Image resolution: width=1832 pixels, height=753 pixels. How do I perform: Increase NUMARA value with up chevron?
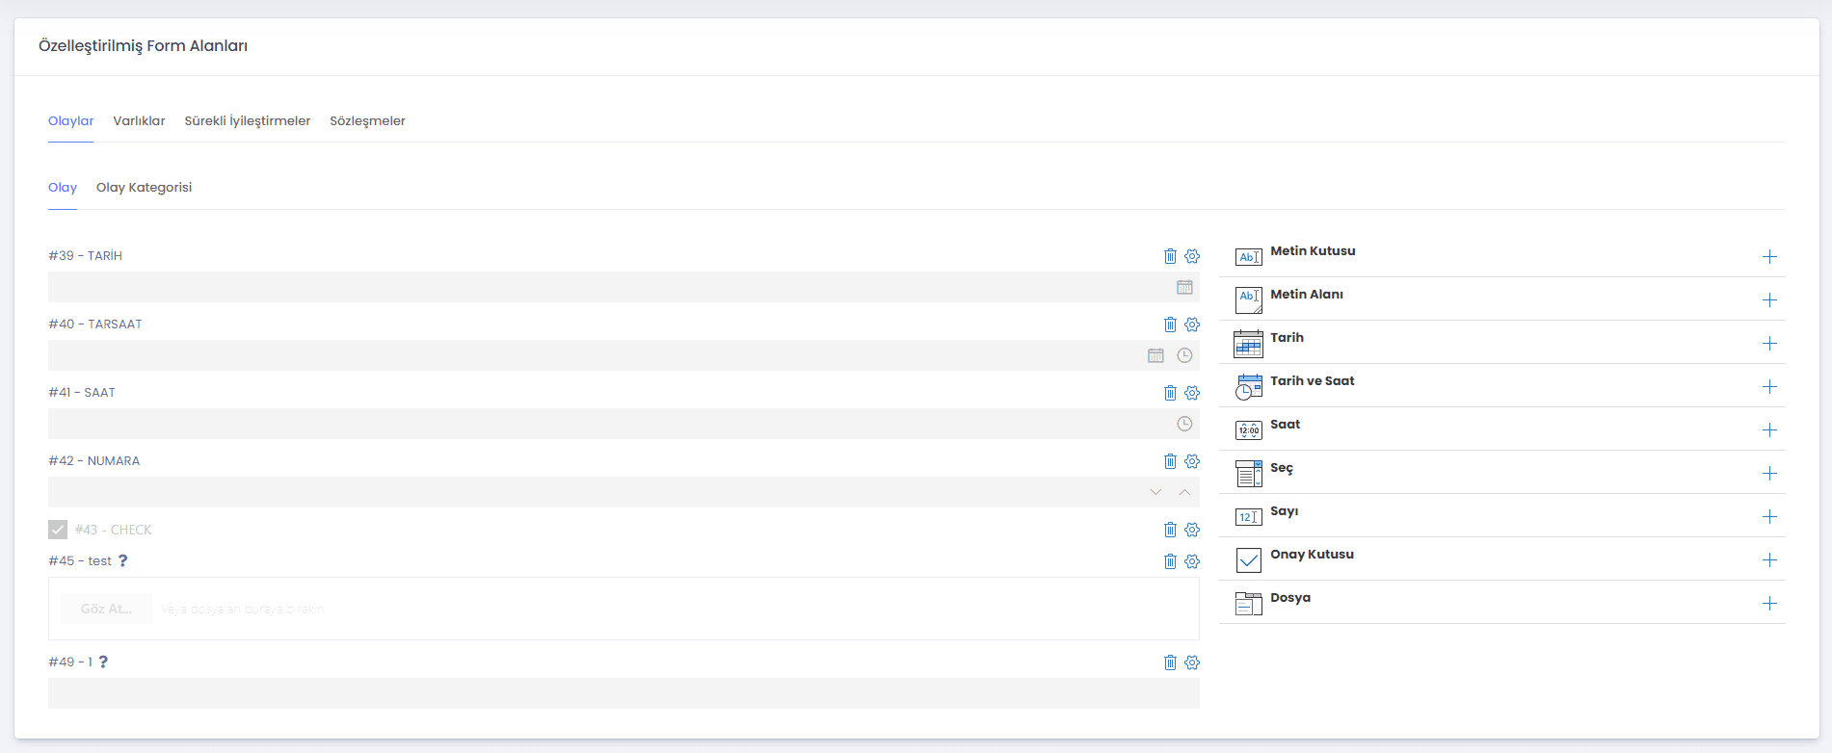pos(1184,492)
